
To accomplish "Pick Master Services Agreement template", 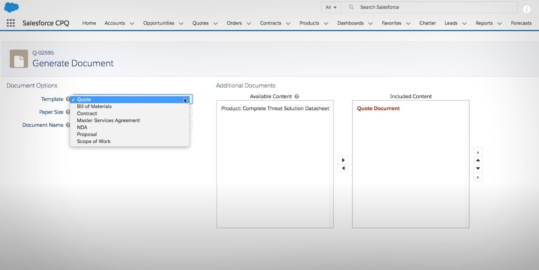I will pos(129,120).
